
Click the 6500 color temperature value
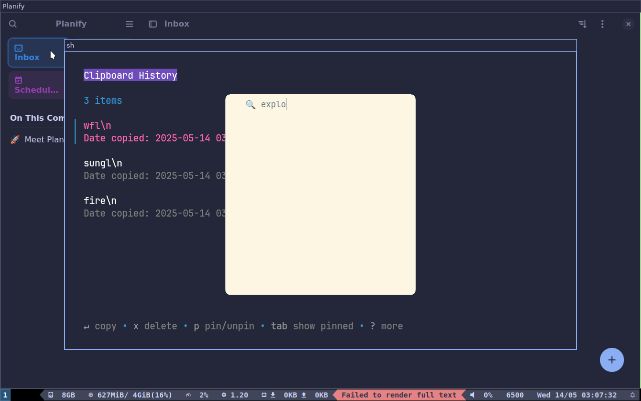tap(515, 395)
